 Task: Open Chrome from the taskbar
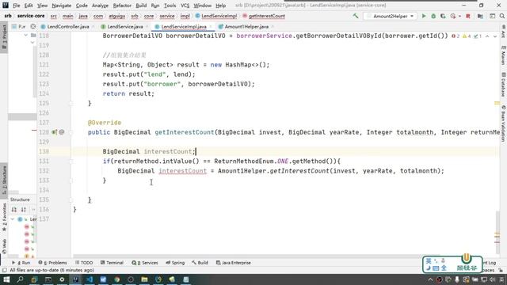coord(116,279)
